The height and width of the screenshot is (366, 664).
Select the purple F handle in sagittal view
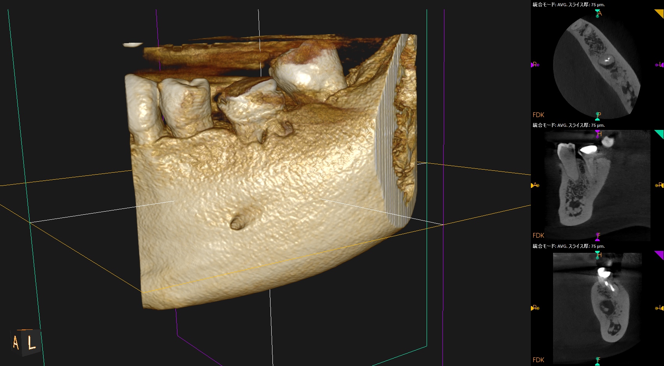(x=597, y=236)
